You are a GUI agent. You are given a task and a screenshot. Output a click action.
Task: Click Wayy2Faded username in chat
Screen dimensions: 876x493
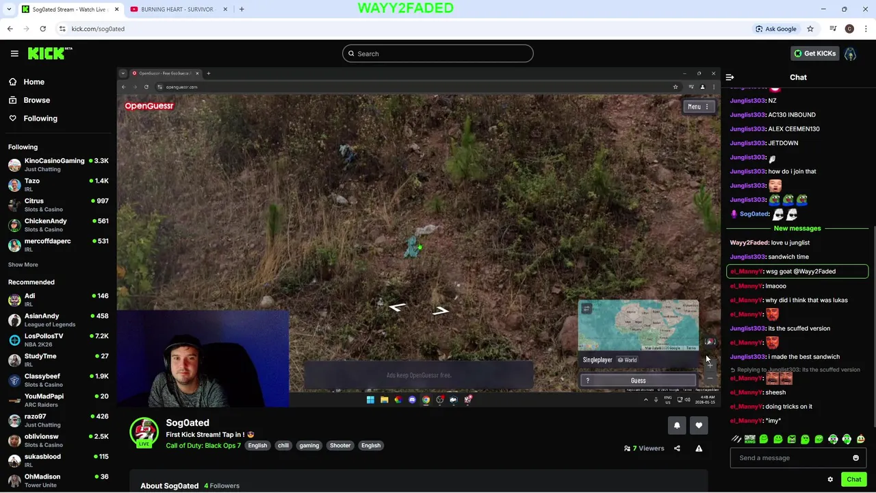(x=749, y=242)
